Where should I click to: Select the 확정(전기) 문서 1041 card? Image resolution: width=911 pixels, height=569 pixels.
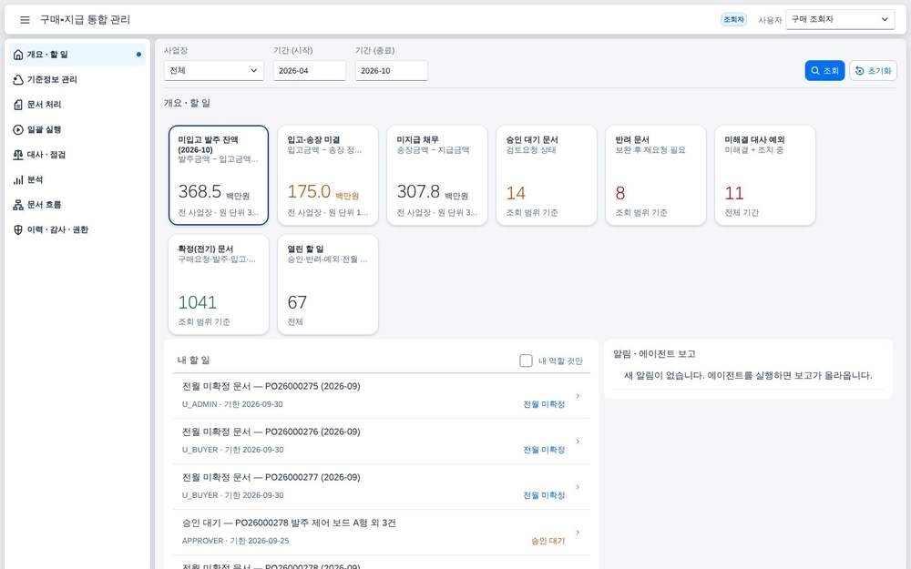click(219, 284)
